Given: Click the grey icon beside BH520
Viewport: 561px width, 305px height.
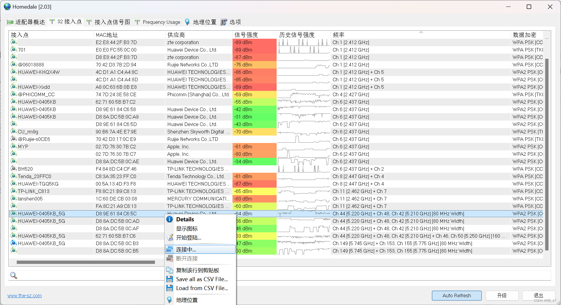Looking at the screenshot, I should [14, 169].
